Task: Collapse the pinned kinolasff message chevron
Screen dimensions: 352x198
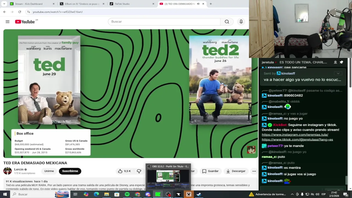Action: tap(338, 73)
